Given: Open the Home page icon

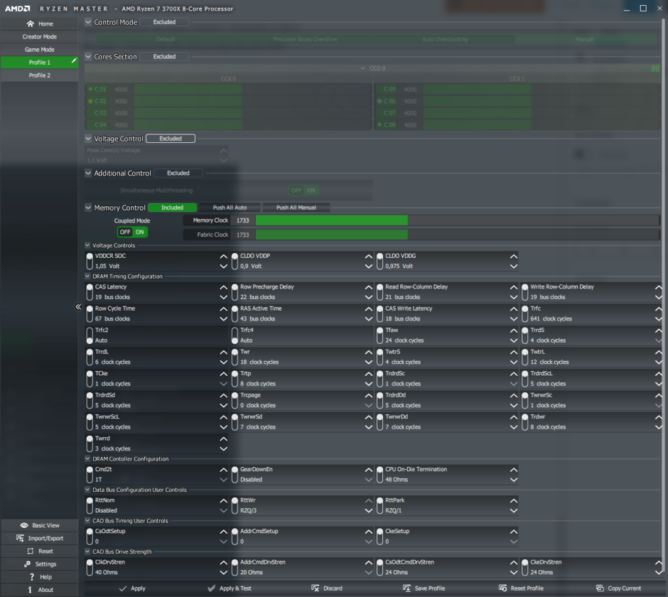Looking at the screenshot, I should click(x=30, y=24).
